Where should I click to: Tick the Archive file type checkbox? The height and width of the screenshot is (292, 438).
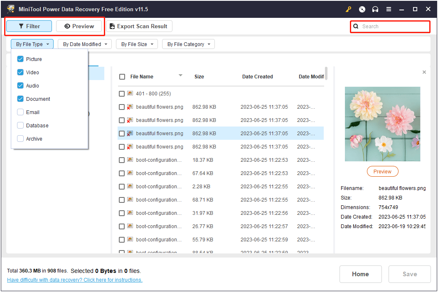[x=20, y=139]
